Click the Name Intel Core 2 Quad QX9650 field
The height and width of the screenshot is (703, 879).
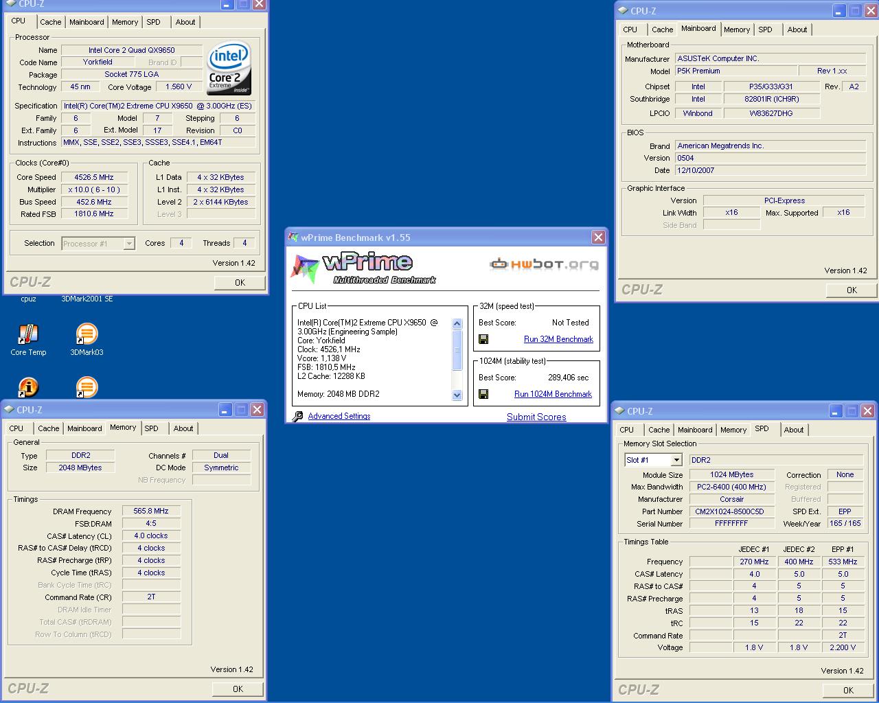[x=132, y=50]
